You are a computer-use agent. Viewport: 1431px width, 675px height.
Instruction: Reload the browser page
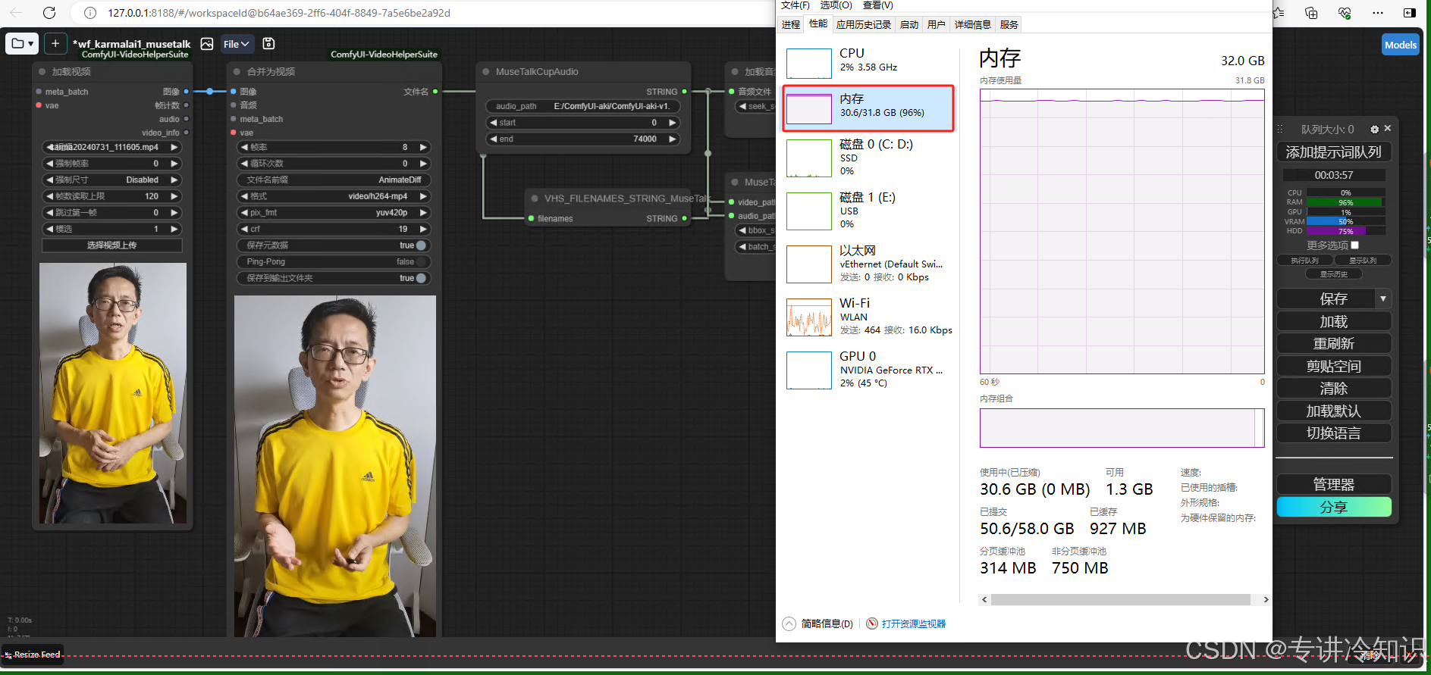(x=49, y=13)
